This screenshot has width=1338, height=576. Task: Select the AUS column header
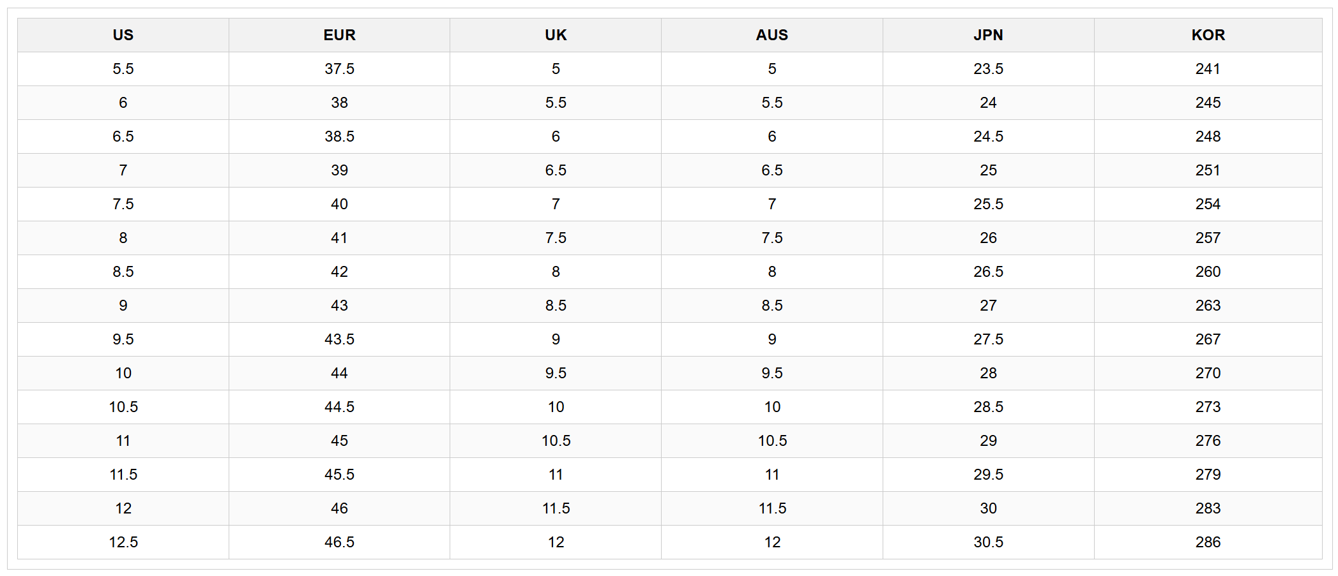[772, 35]
